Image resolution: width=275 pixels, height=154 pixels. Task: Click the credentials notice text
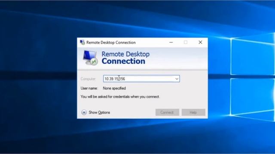[x=120, y=97]
